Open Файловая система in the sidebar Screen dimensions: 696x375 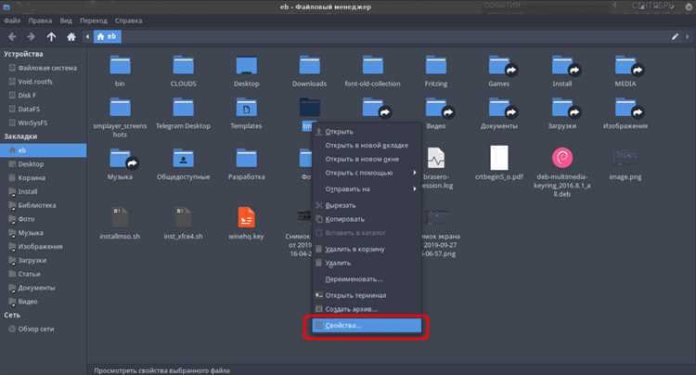pos(44,68)
